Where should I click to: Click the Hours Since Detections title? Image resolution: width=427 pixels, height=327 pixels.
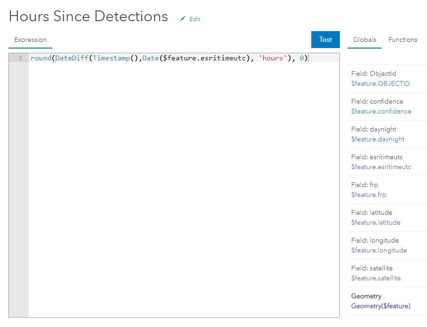(x=88, y=16)
